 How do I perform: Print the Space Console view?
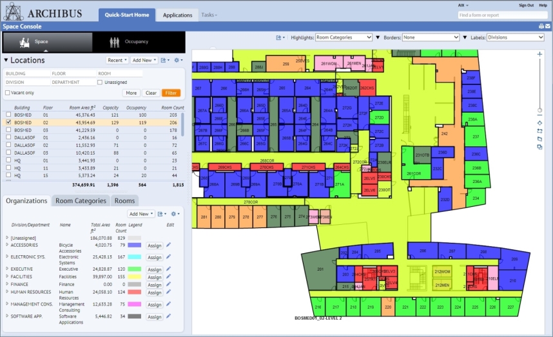pyautogui.click(x=541, y=26)
